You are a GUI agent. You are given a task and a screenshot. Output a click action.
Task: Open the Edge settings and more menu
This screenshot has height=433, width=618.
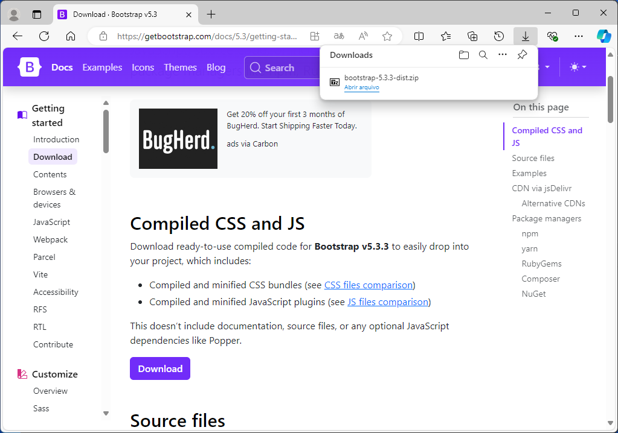click(579, 36)
